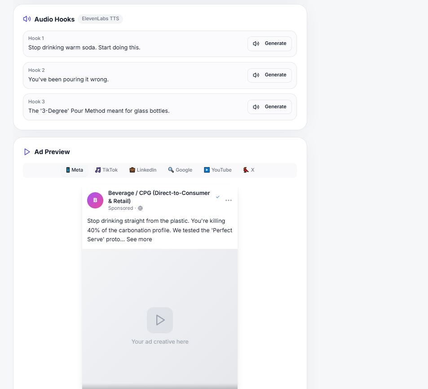Screen dimensions: 428x389
Task: Click the speaker icon on Hook 1's Generate button
Action: (x=256, y=44)
